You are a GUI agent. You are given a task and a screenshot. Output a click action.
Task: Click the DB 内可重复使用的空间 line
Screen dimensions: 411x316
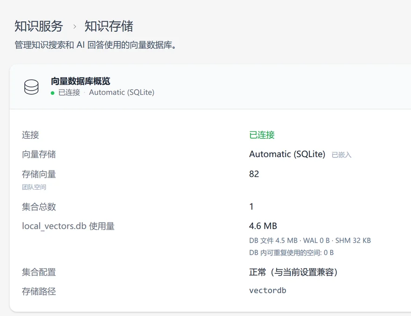[x=291, y=253]
